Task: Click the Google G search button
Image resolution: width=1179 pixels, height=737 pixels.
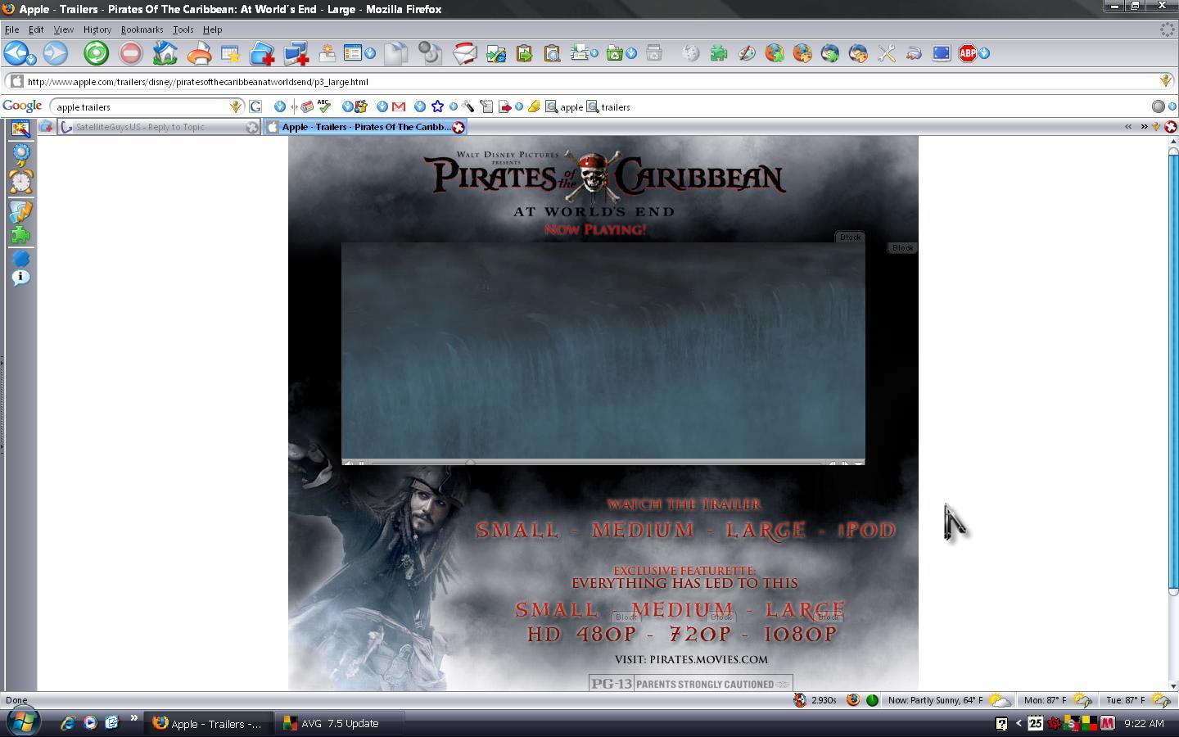Action: [255, 106]
